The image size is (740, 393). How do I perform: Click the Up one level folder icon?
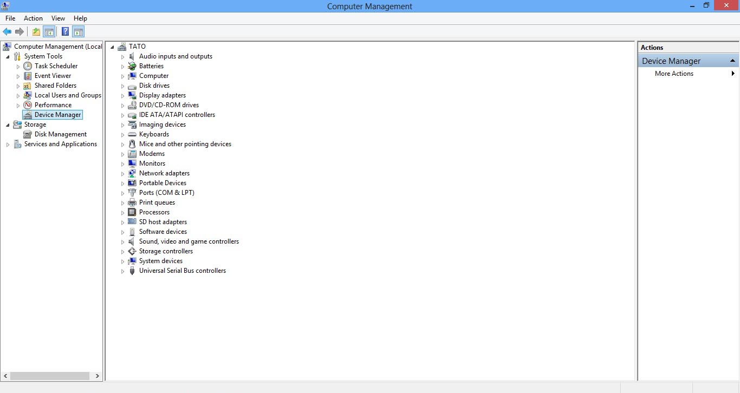(x=36, y=32)
